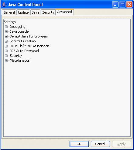Image resolution: width=134 pixels, height=150 pixels.
Task: Expand the JRE Auto-Download node
Action: (6, 51)
